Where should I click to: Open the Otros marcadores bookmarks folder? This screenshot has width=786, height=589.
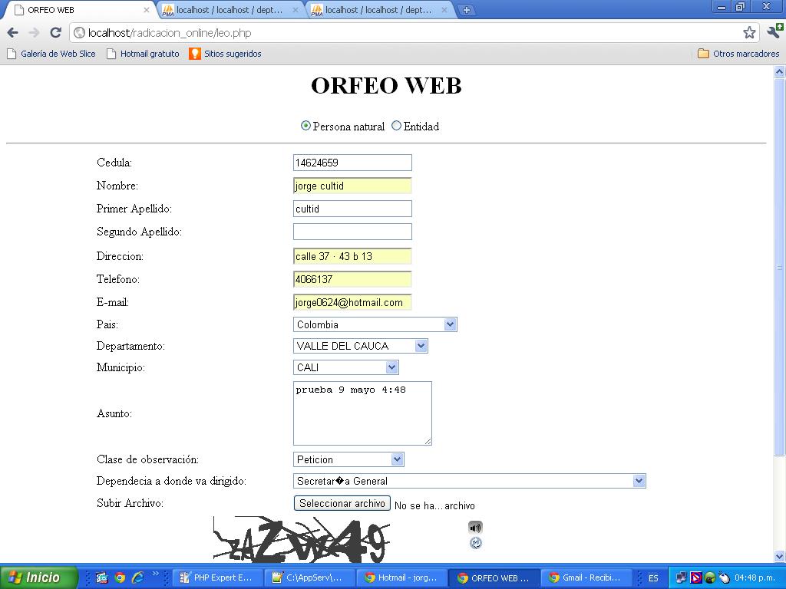pyautogui.click(x=738, y=54)
